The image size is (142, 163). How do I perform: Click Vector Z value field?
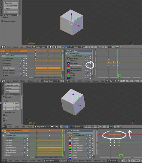[11, 109]
